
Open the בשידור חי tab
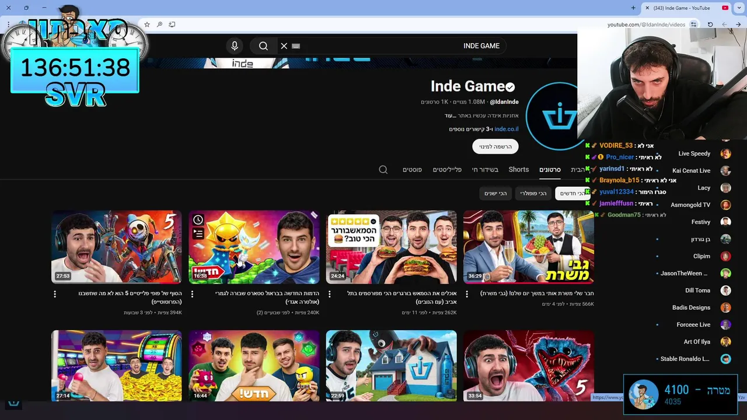[485, 170]
